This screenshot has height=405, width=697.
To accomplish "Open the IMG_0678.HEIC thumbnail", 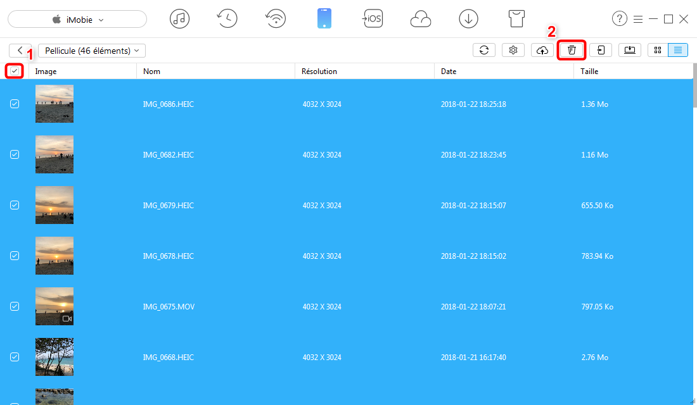I will click(x=54, y=256).
